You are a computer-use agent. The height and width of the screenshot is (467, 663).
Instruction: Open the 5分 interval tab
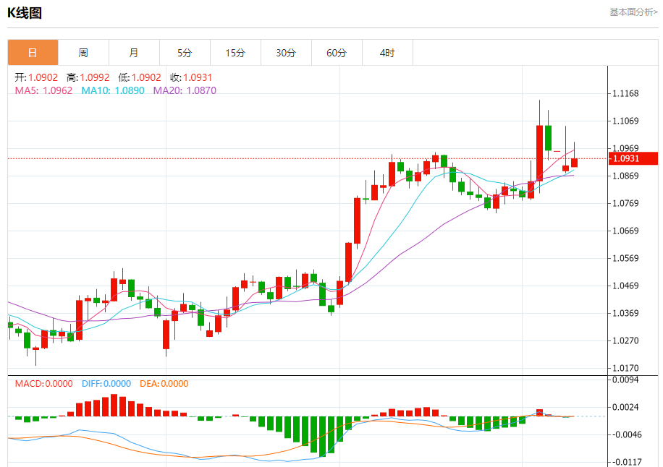coord(185,53)
